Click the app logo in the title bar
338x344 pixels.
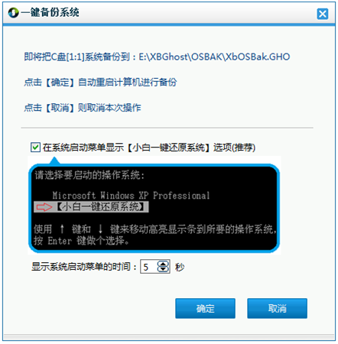point(13,13)
